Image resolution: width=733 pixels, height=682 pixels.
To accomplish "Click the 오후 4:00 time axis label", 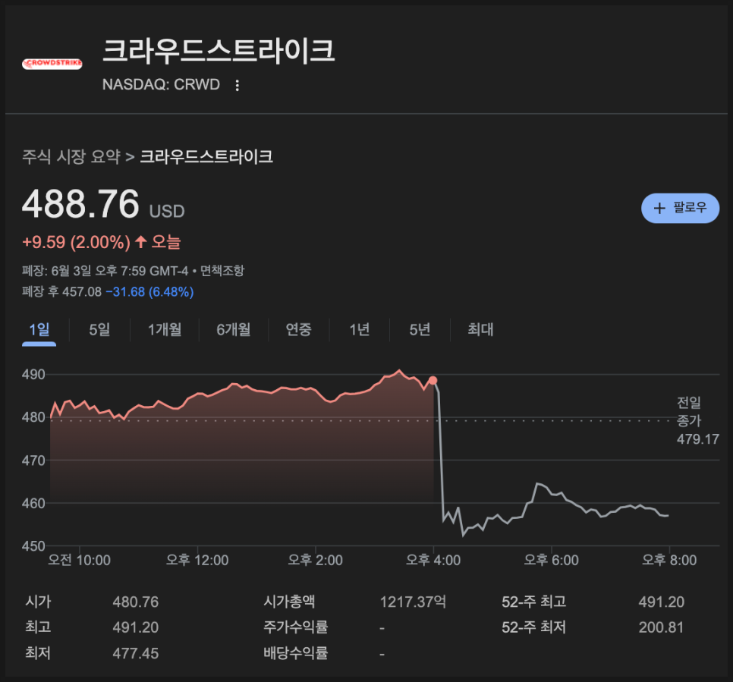I will 433,560.
